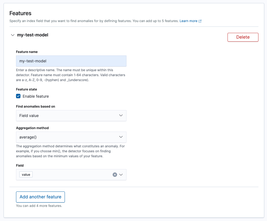Uncheck the Enable feature checkbox
This screenshot has height=221, width=267.
[18, 96]
